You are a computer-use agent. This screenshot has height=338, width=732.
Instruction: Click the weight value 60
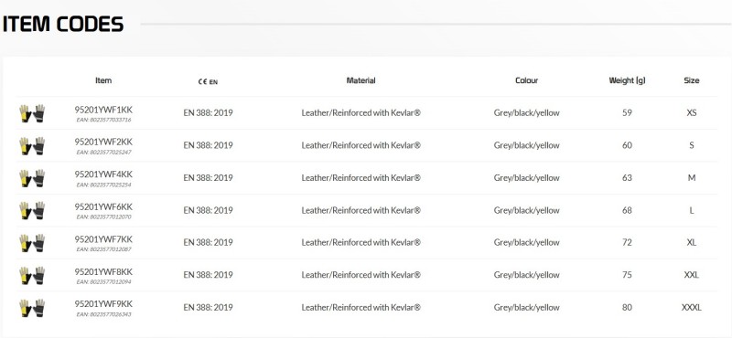click(x=627, y=145)
